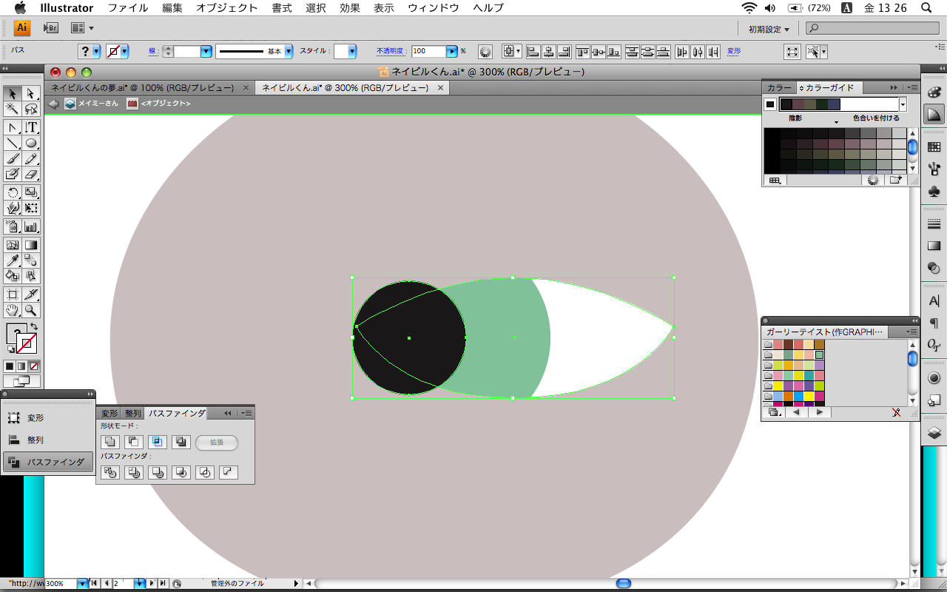The image size is (947, 592).
Task: Activate the Zoom magnifier tool
Action: (x=31, y=310)
